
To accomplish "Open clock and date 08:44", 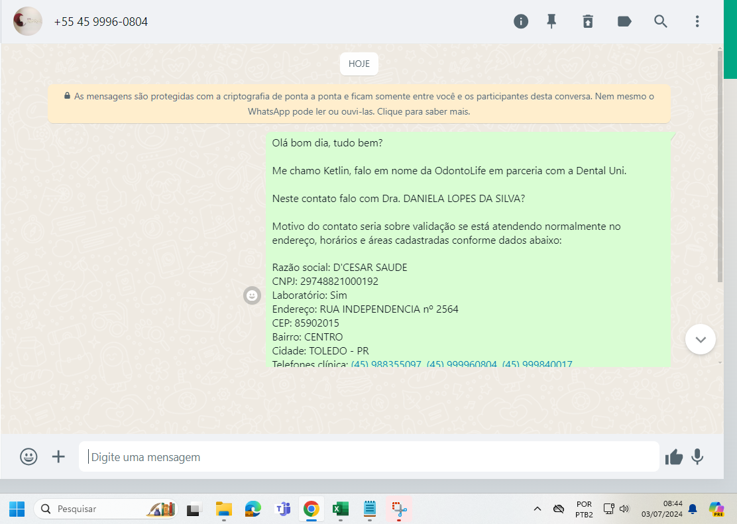I will coord(662,509).
